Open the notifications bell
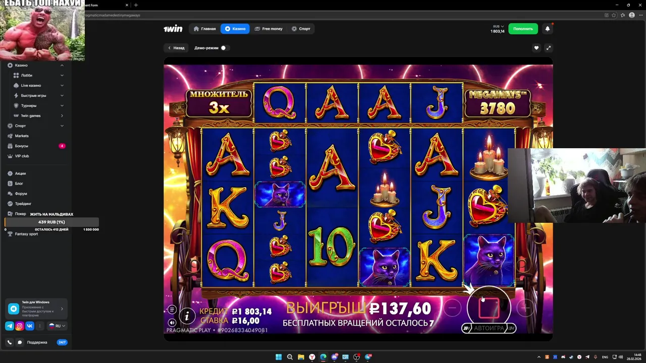The image size is (646, 363). point(548,29)
